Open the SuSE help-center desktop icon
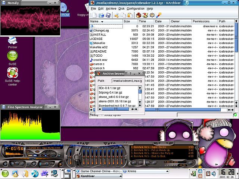The height and width of the screenshot is (179, 239). point(12,76)
